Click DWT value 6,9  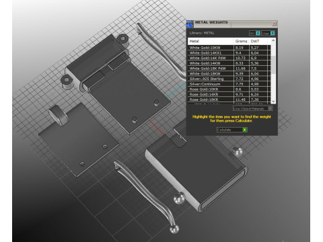(x=254, y=58)
